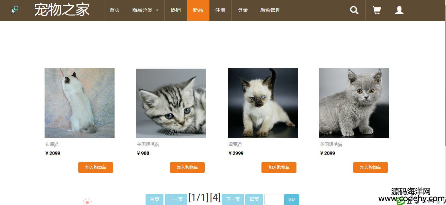Open the search magnifier icon
The image size is (446, 205).
tap(354, 10)
